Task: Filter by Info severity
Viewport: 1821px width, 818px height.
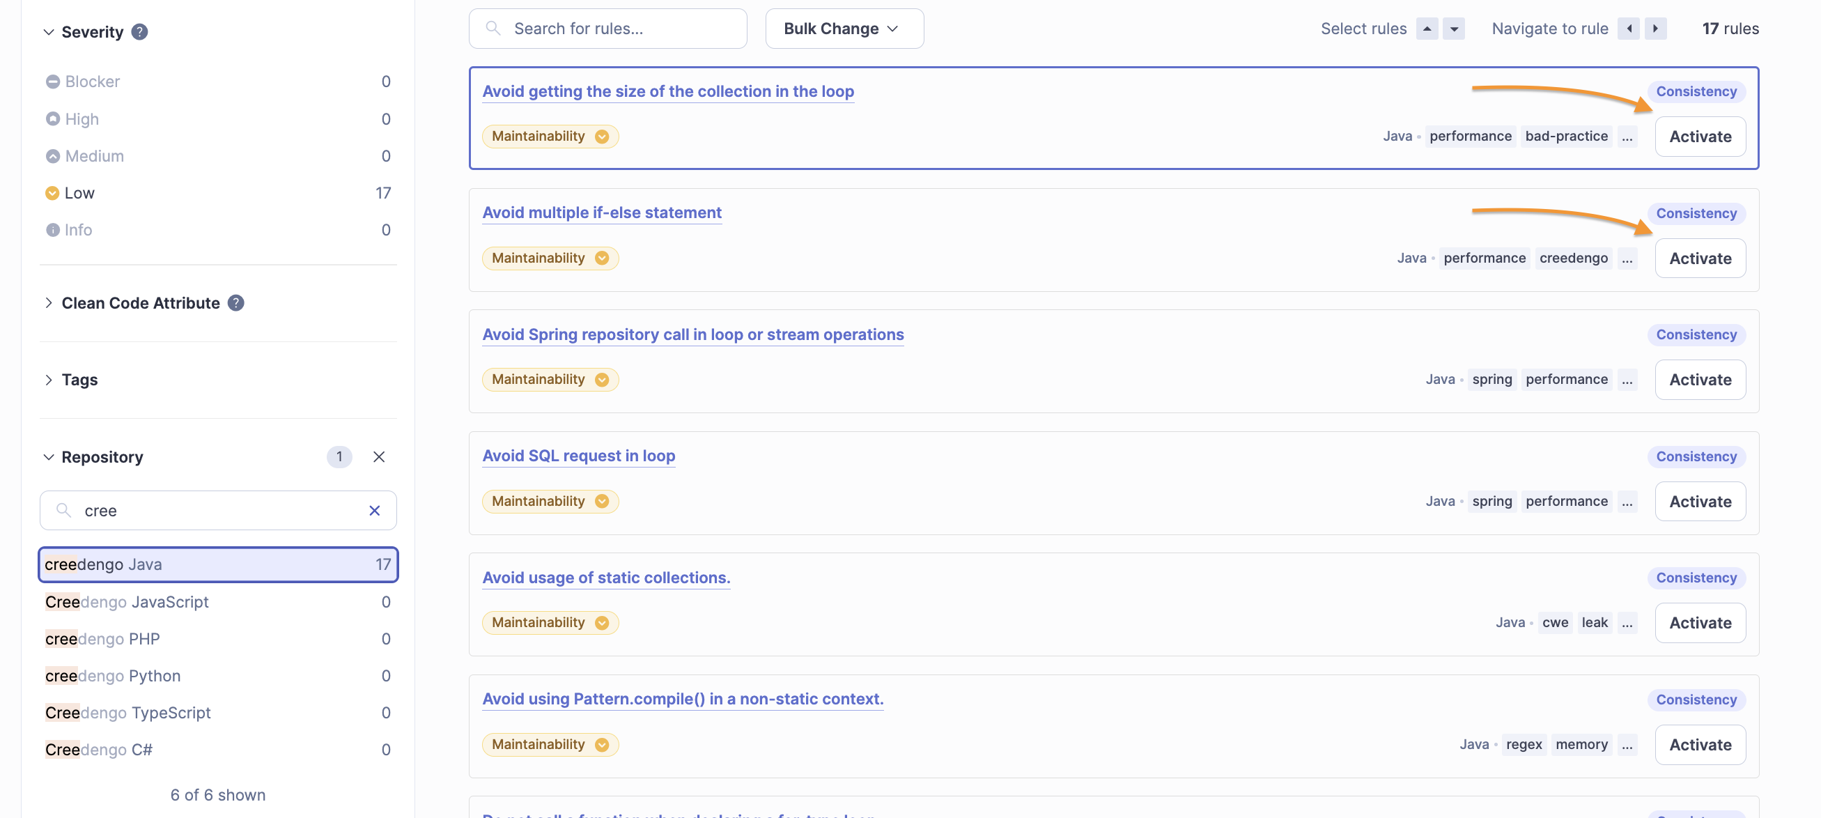Action: click(x=219, y=230)
